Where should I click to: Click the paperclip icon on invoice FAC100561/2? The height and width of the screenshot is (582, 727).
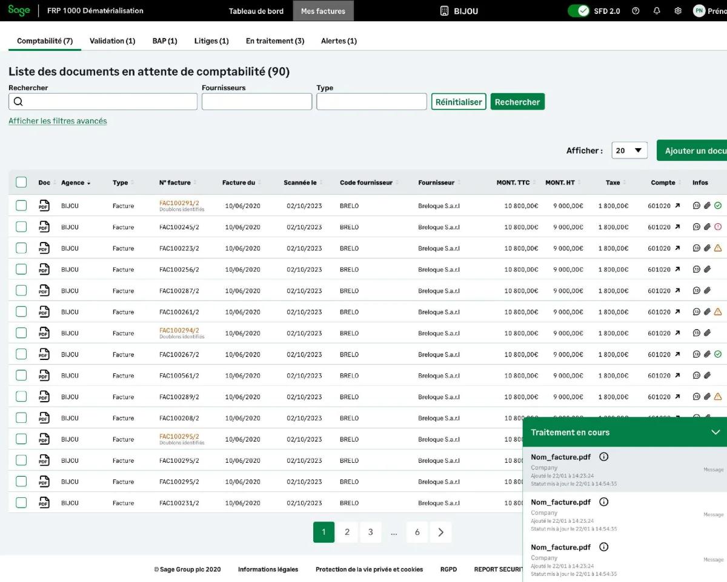(707, 375)
